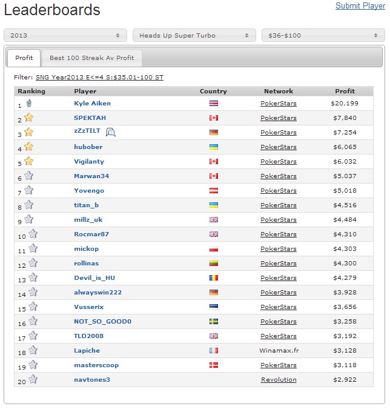Image resolution: width=390 pixels, height=412 pixels.
Task: Open the 2013 year dropdown
Action: pyautogui.click(x=65, y=36)
